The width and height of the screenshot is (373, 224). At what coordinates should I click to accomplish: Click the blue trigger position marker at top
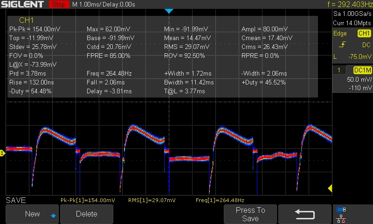(169, 11)
